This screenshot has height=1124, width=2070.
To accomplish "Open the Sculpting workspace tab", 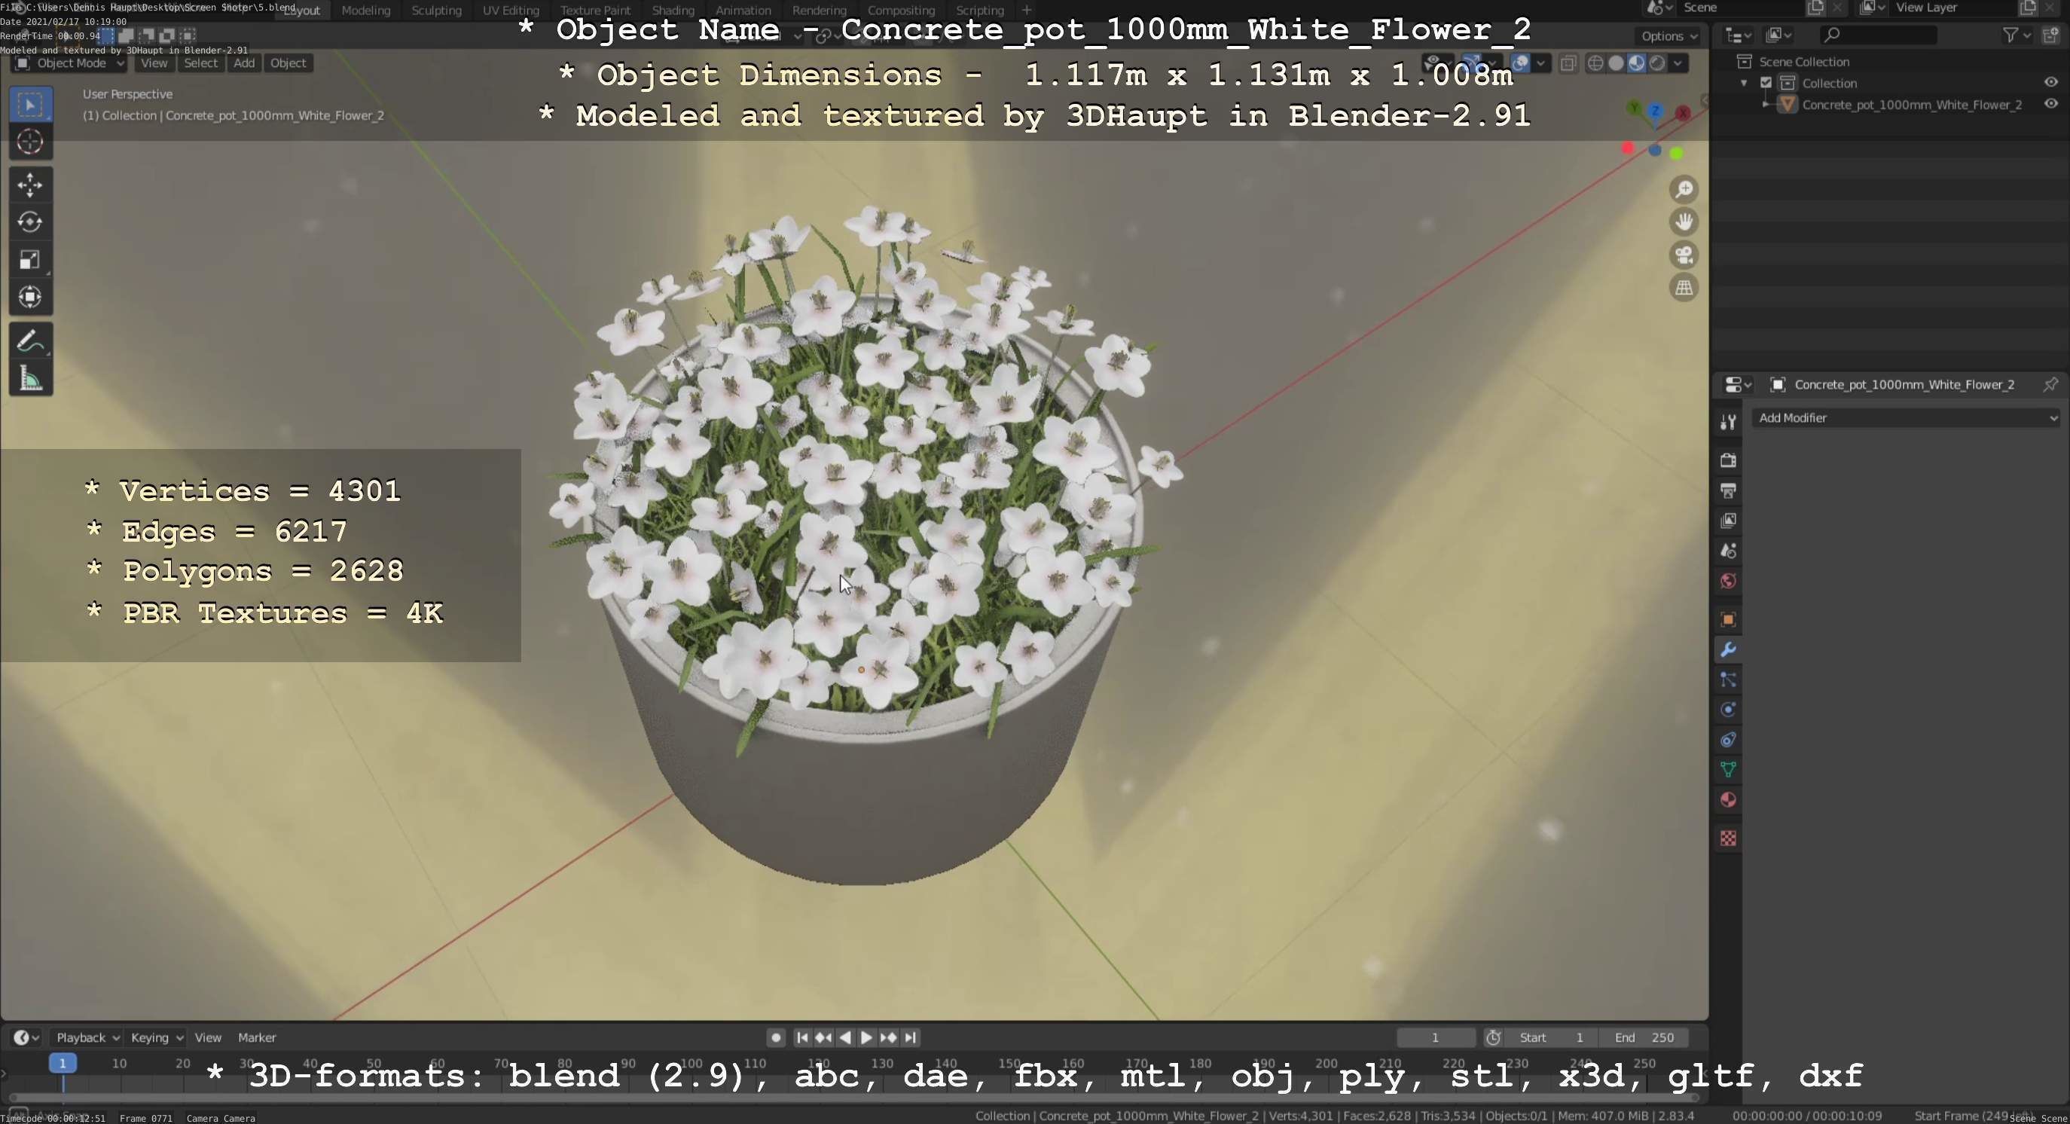I will point(436,11).
